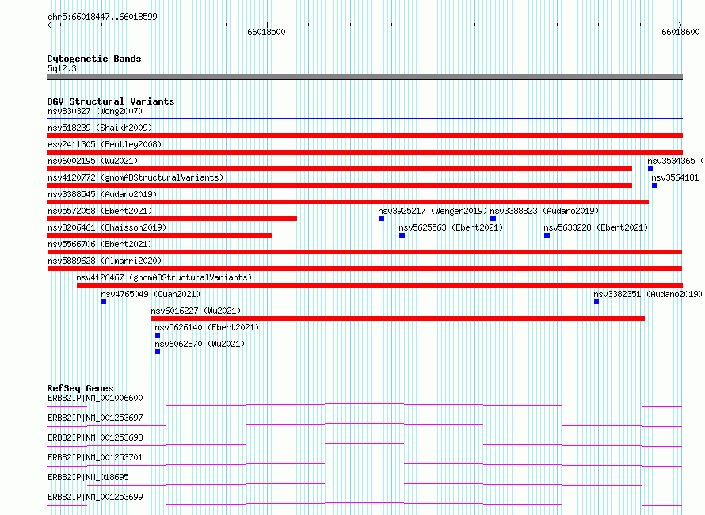
Task: Open variant nsv5566706 (Ebert2021)
Action: click(100, 244)
